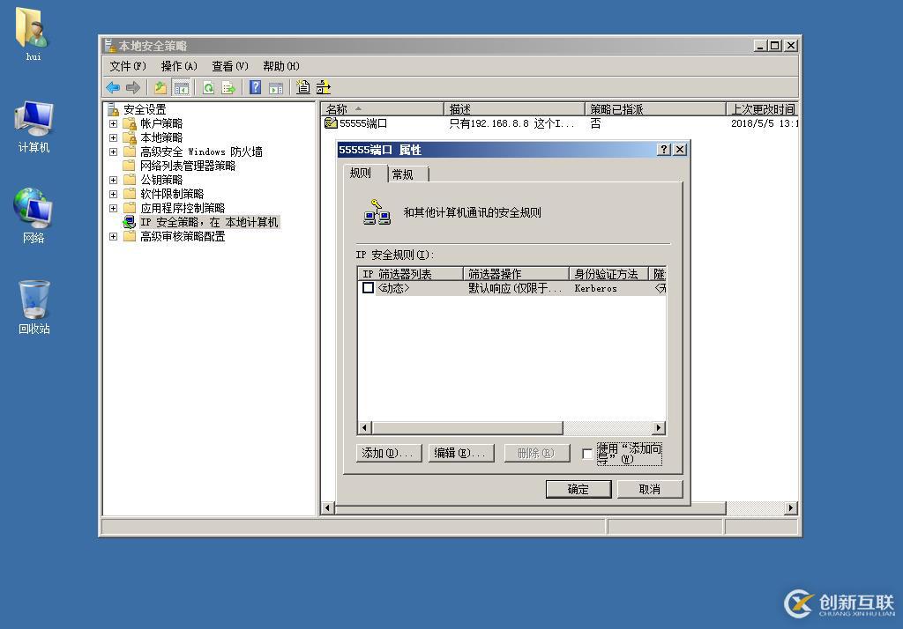Click the Refresh toolbar icon
Image resolution: width=903 pixels, height=629 pixels.
[208, 87]
